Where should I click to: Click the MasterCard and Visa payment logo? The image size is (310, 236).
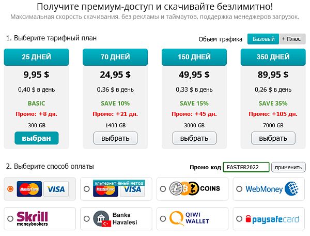(x=42, y=189)
